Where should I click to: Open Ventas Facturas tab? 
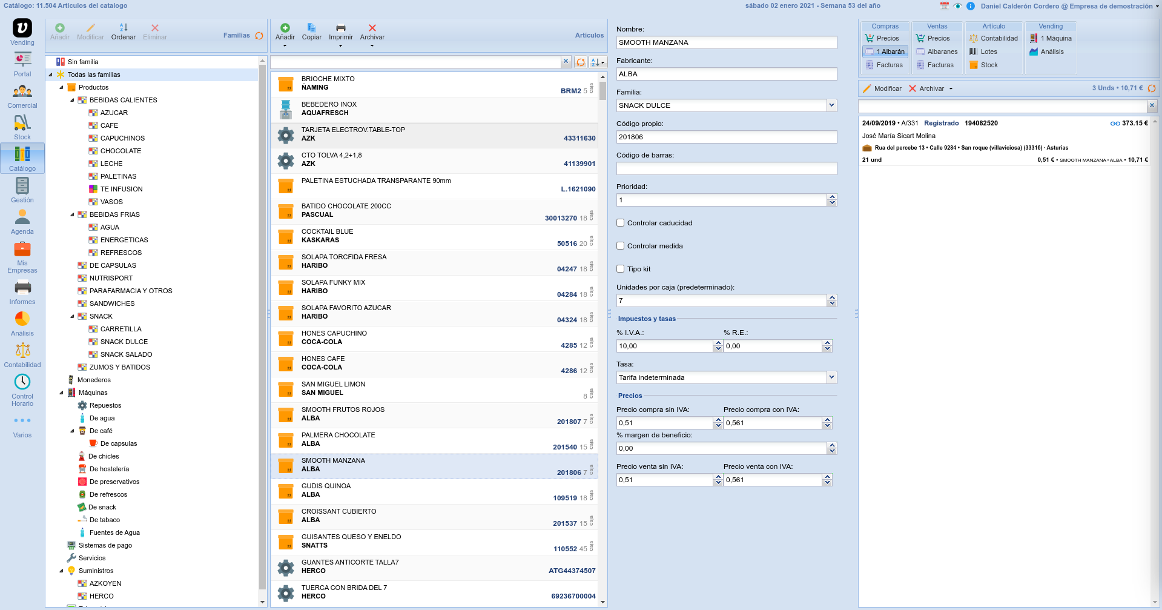935,65
